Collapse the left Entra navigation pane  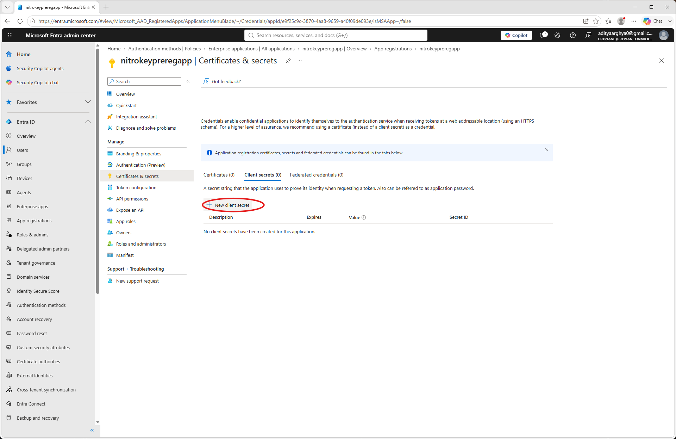92,430
